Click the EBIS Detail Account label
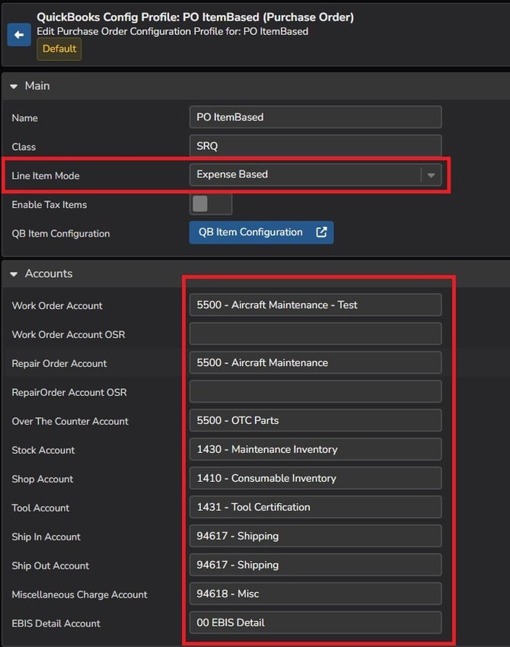This screenshot has height=647, width=510. (56, 623)
